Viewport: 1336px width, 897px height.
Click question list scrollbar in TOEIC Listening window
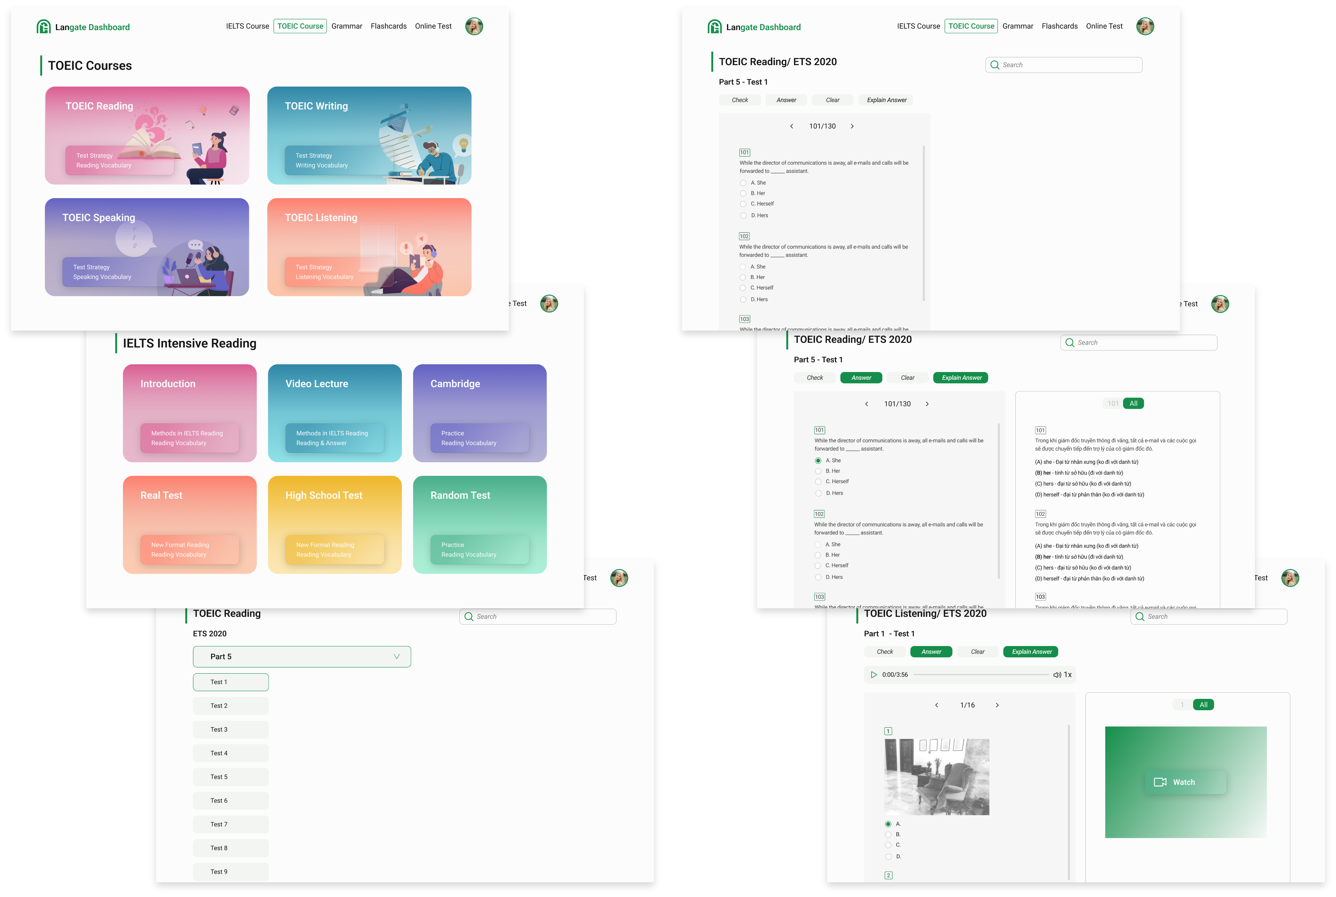click(1069, 802)
